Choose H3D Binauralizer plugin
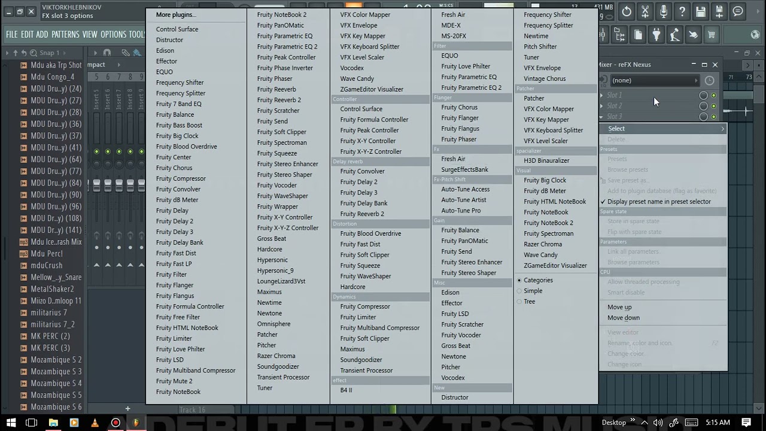This screenshot has width=766, height=431. coord(546,160)
